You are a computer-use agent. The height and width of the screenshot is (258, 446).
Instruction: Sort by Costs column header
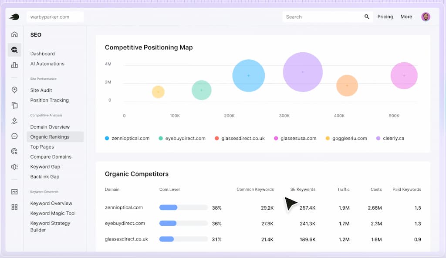click(x=376, y=190)
